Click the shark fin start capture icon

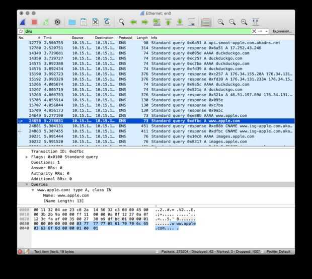tap(23, 22)
